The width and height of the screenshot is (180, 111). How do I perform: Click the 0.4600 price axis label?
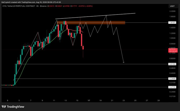pos(172,68)
